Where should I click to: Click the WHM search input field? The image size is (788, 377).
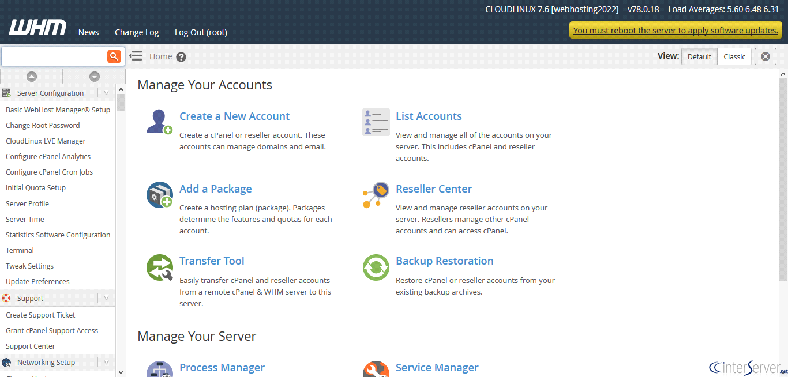click(x=54, y=56)
